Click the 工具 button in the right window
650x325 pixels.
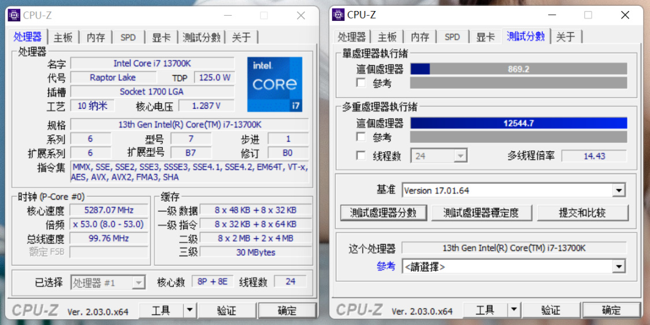[485, 309]
